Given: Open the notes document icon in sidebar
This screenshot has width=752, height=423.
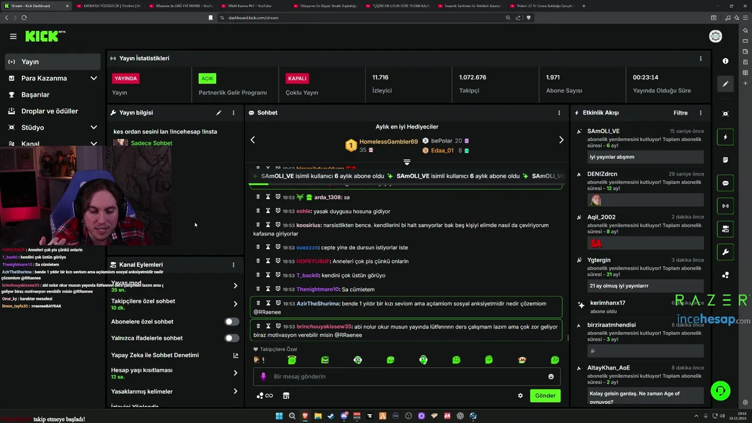Looking at the screenshot, I should click(726, 160).
